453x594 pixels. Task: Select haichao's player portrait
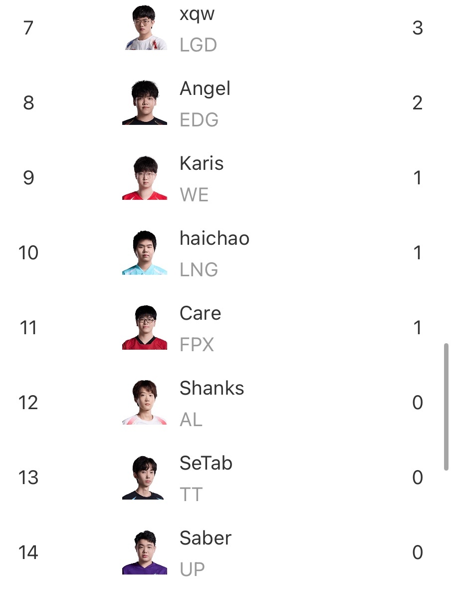coord(145,252)
